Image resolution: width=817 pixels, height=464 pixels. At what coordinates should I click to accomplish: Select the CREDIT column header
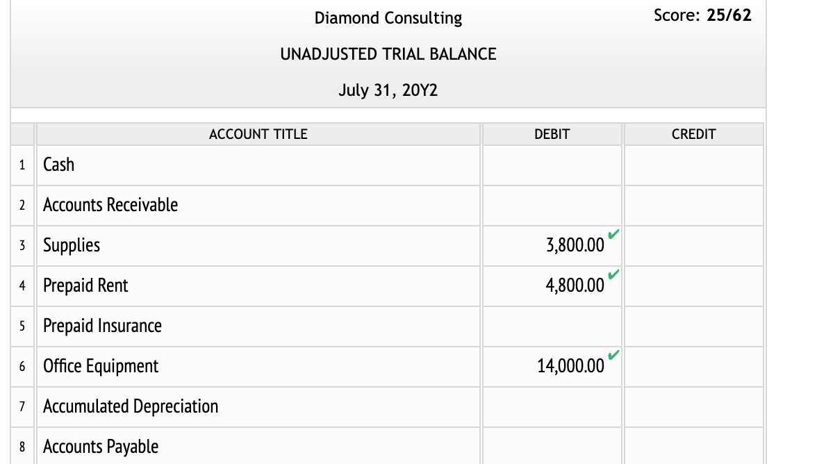coord(693,134)
